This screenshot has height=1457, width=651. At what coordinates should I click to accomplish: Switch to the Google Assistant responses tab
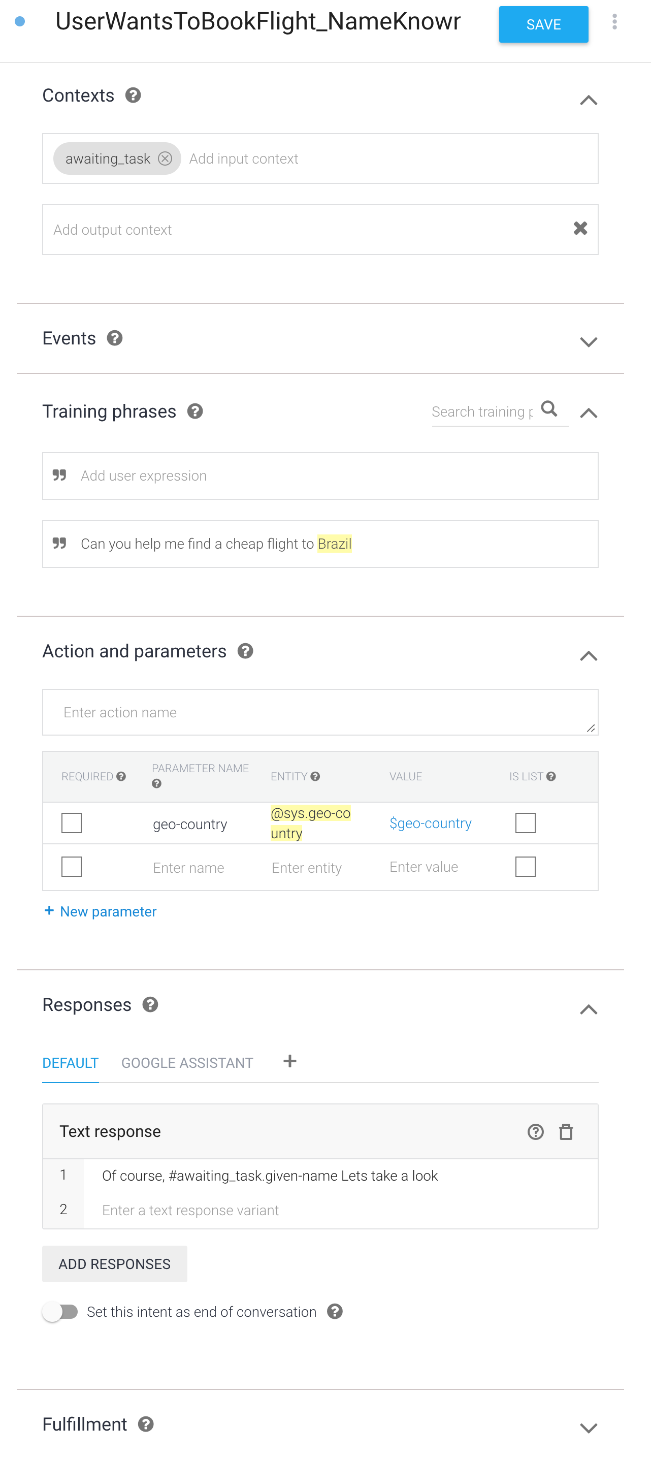point(187,1063)
